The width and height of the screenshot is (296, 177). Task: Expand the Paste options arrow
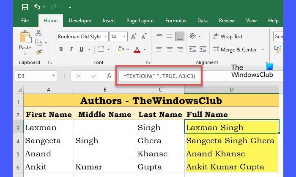25,54
